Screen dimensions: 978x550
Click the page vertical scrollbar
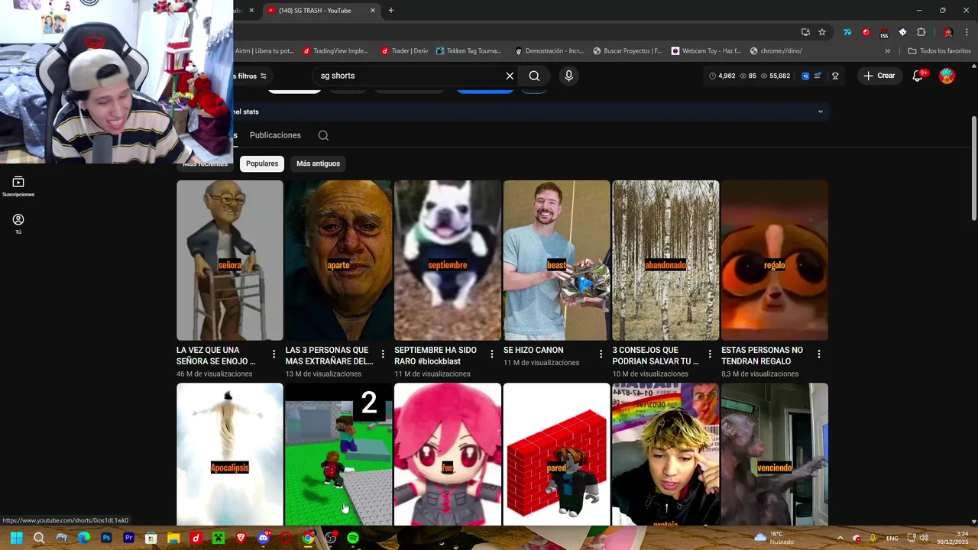[x=973, y=168]
